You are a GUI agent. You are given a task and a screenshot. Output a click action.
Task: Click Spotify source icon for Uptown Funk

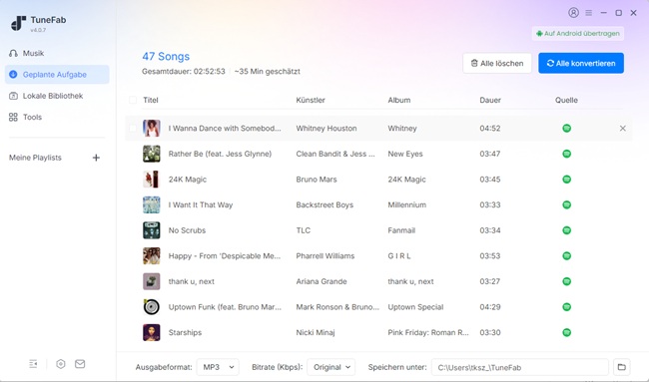pyautogui.click(x=567, y=307)
